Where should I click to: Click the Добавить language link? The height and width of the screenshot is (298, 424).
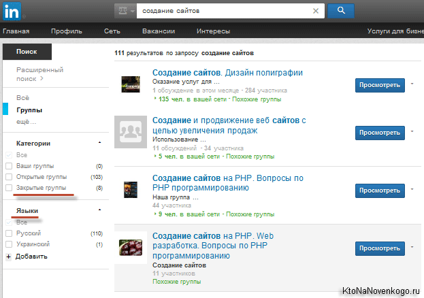[31, 256]
